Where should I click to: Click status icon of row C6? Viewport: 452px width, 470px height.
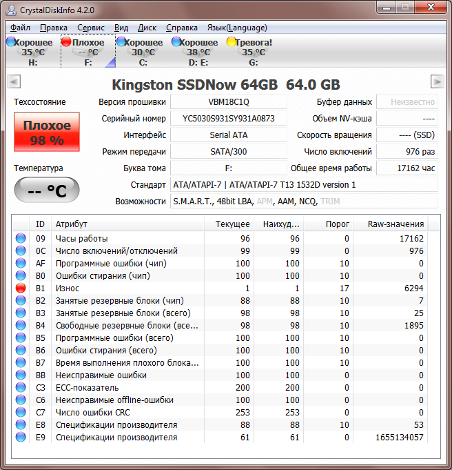21,400
